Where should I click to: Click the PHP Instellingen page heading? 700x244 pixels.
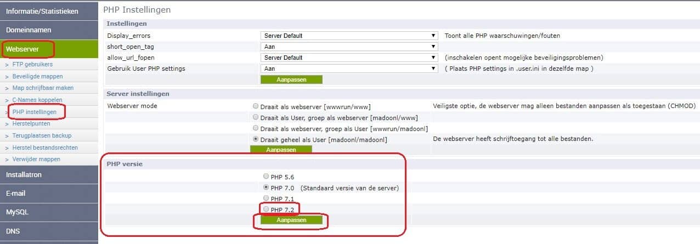[x=137, y=9]
